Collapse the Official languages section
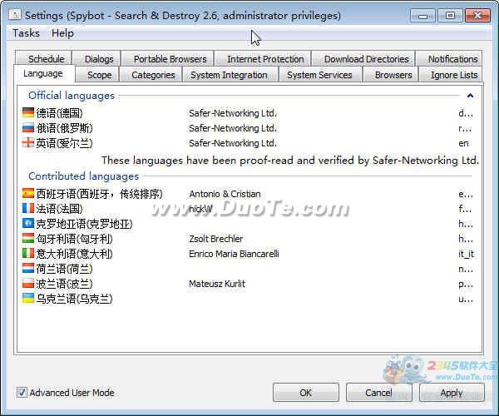This screenshot has width=499, height=416. [x=470, y=96]
